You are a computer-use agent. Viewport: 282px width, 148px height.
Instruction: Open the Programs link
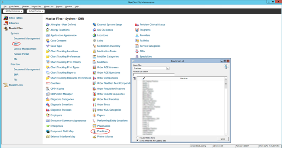pos(145,30)
